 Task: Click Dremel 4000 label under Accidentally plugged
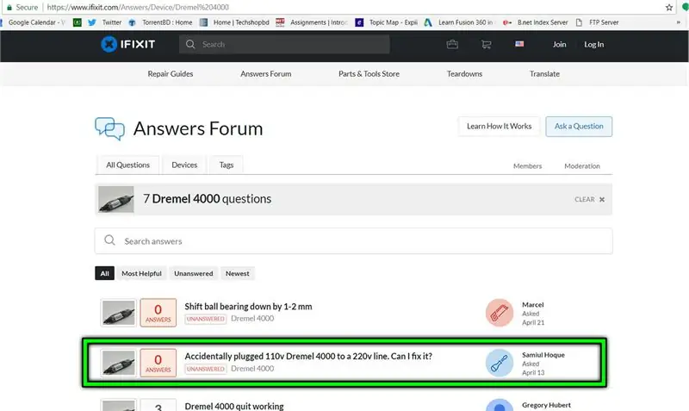click(252, 369)
